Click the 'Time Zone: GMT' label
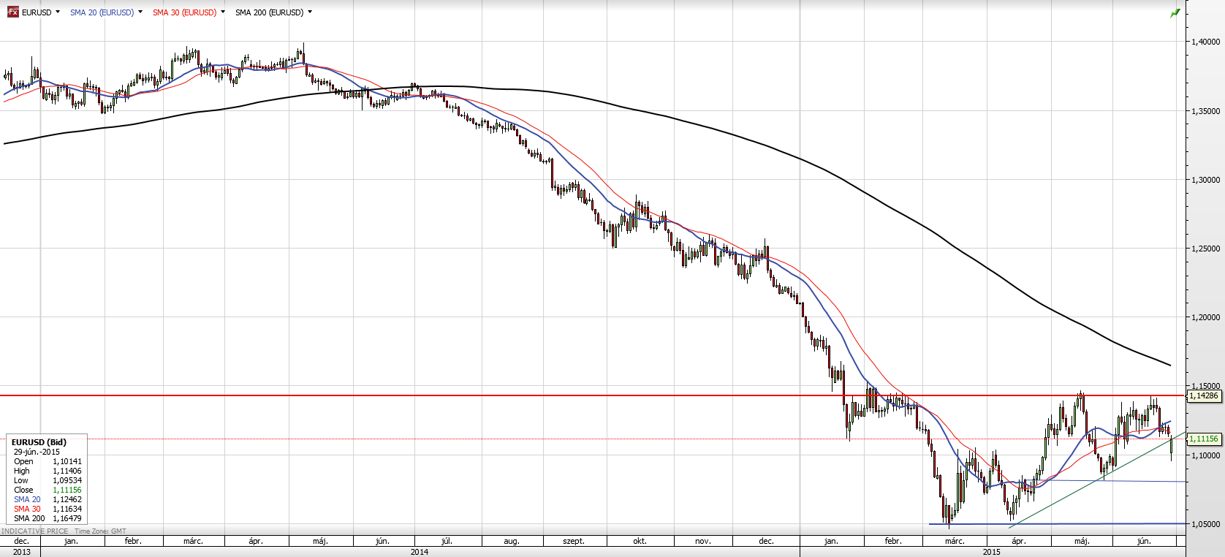Image resolution: width=1225 pixels, height=557 pixels. point(100,531)
